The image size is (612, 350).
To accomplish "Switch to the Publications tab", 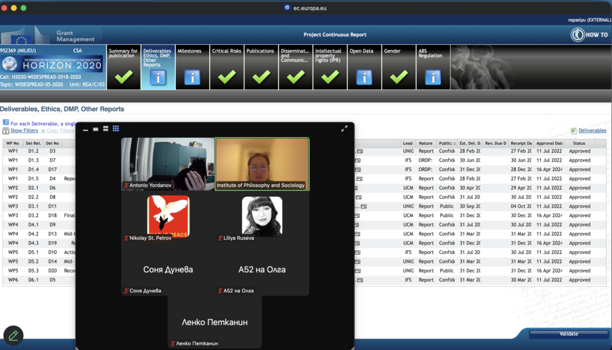I will pos(261,67).
